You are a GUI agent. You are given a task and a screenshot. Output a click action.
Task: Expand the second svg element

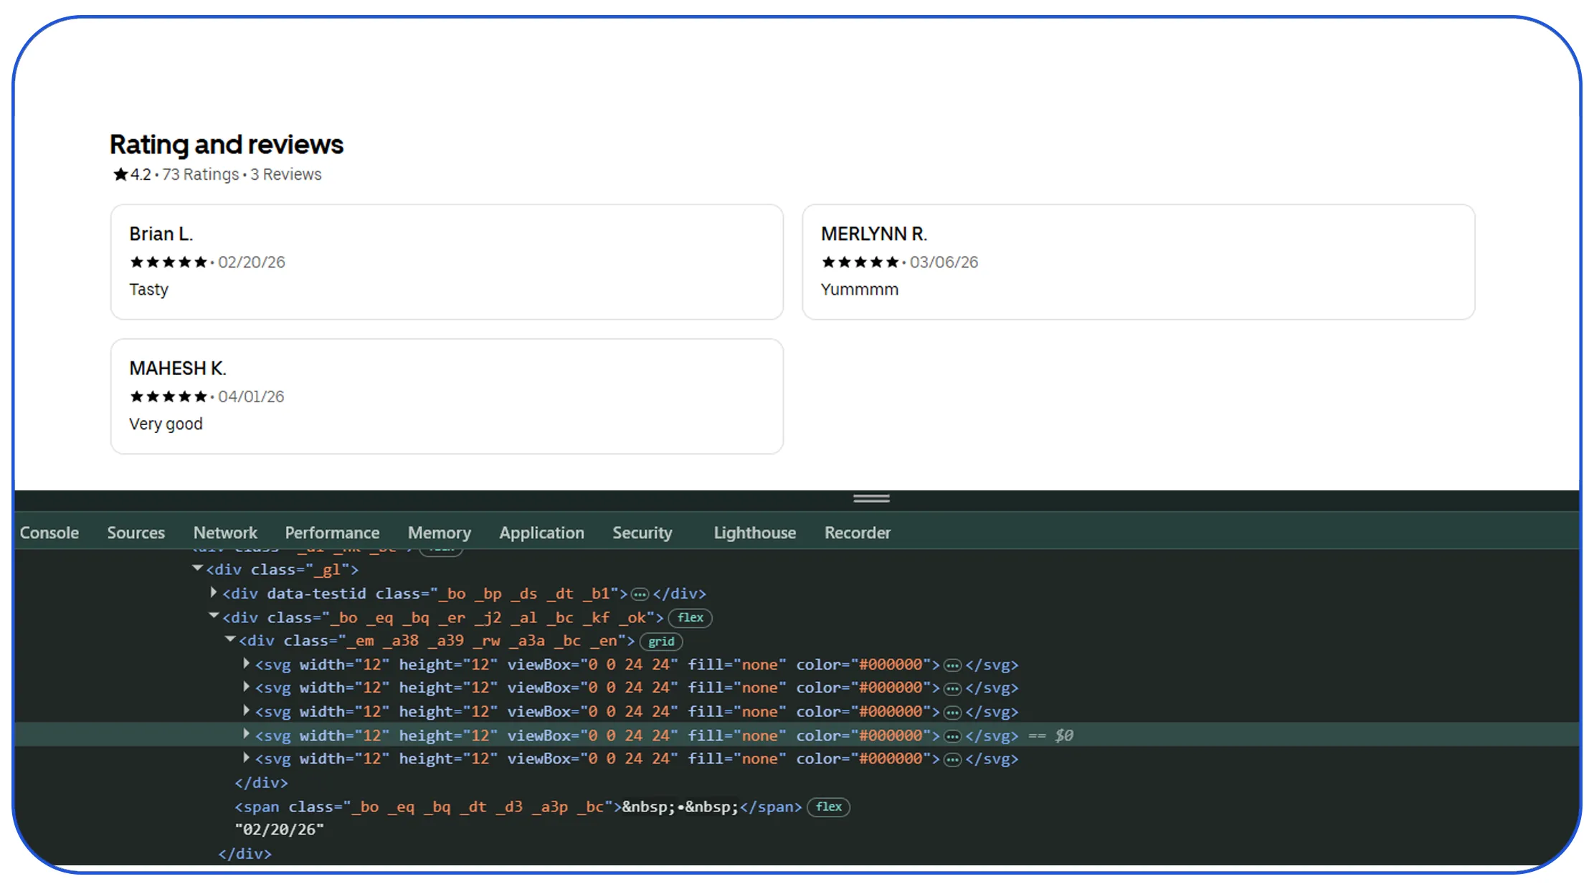(246, 687)
